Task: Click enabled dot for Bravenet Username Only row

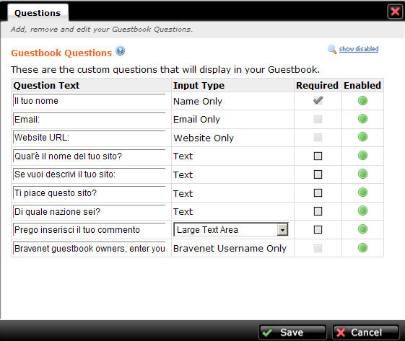Action: (x=362, y=247)
